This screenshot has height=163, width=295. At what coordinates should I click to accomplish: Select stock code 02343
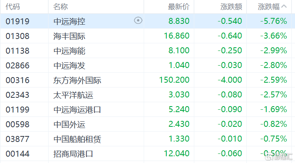pyautogui.click(x=18, y=95)
